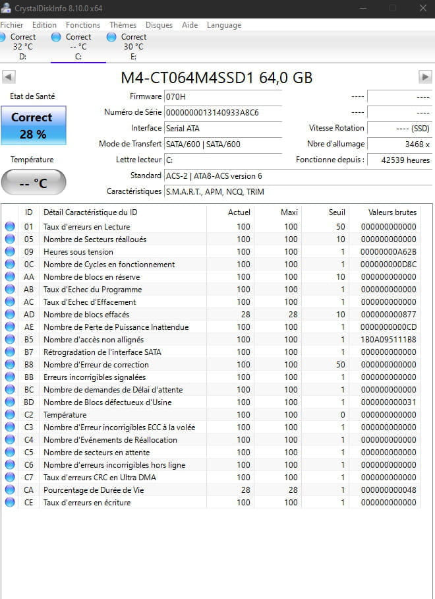Image resolution: width=435 pixels, height=599 pixels.
Task: Select row Nombre d'erreurs incorrigibles hors ligne
Action: coord(211,465)
